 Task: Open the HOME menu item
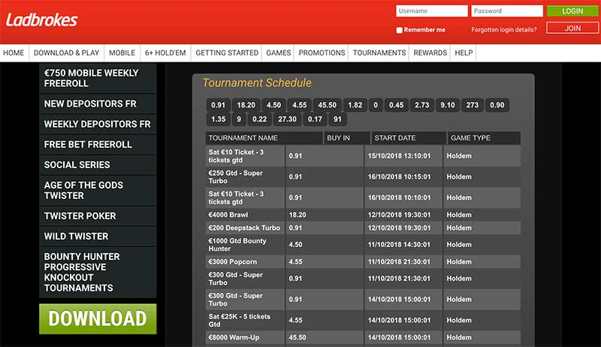pos(14,53)
